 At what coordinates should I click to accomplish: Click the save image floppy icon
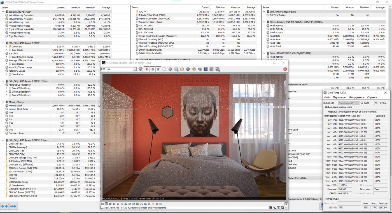point(176,69)
